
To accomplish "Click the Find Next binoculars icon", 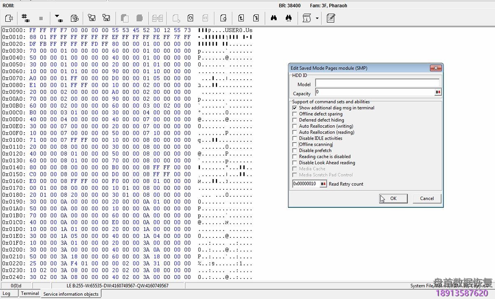I will click(289, 18).
